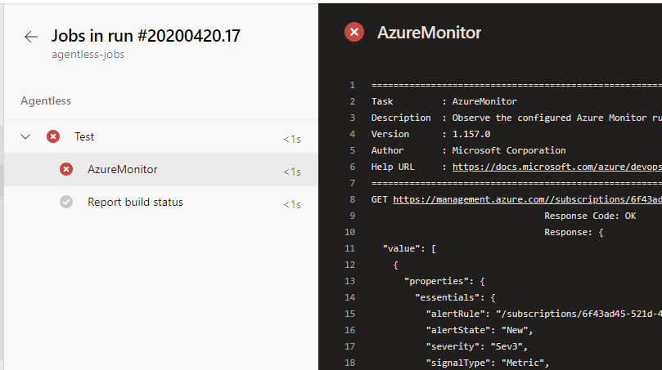Click the Author Microsoft Corporation log line

tap(468, 150)
